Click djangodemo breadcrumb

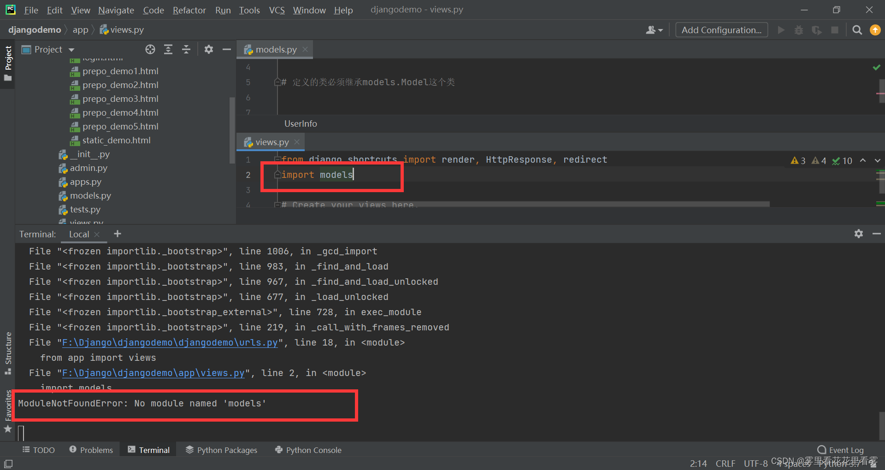35,29
